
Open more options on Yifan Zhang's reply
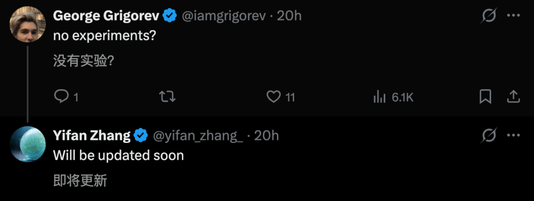pos(514,135)
